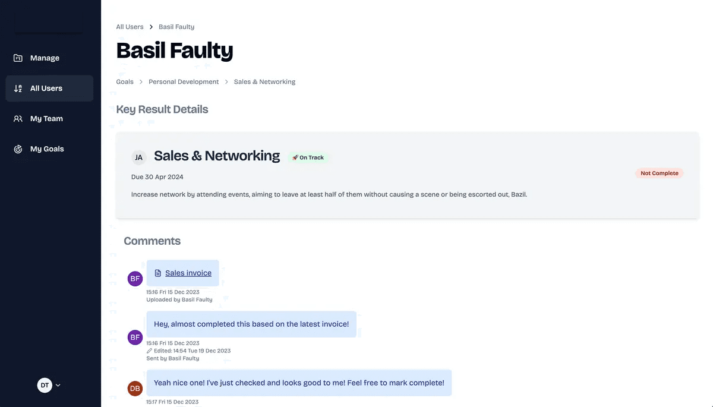Image resolution: width=713 pixels, height=407 pixels.
Task: Go back via All Users breadcrumb
Action: pos(130,26)
